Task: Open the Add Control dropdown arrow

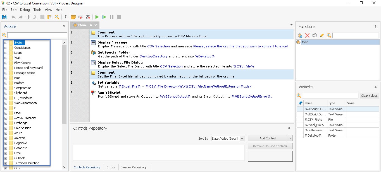Action: [290, 138]
